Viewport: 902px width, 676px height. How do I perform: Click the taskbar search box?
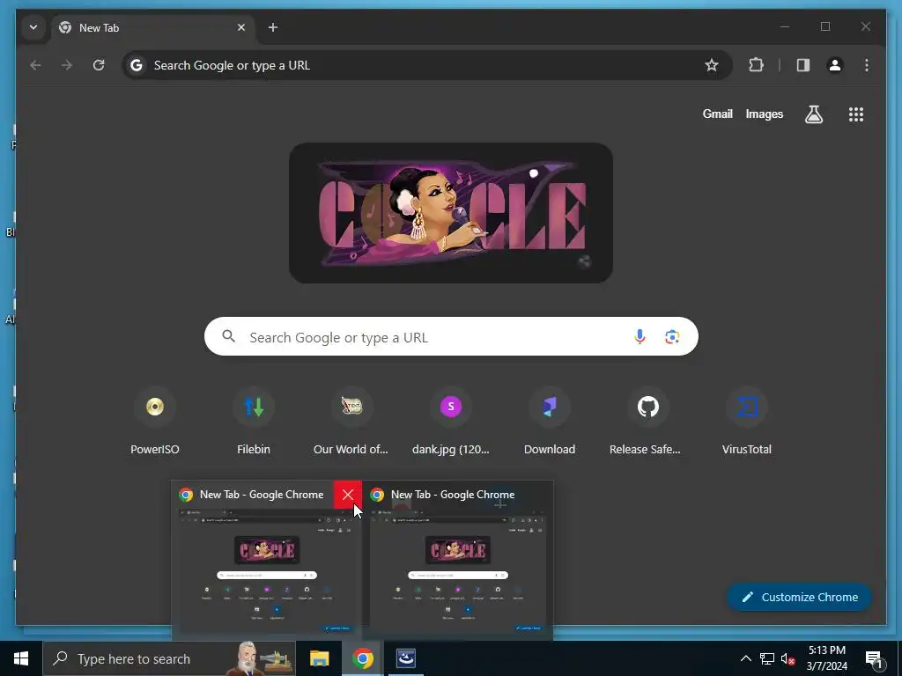[169, 658]
